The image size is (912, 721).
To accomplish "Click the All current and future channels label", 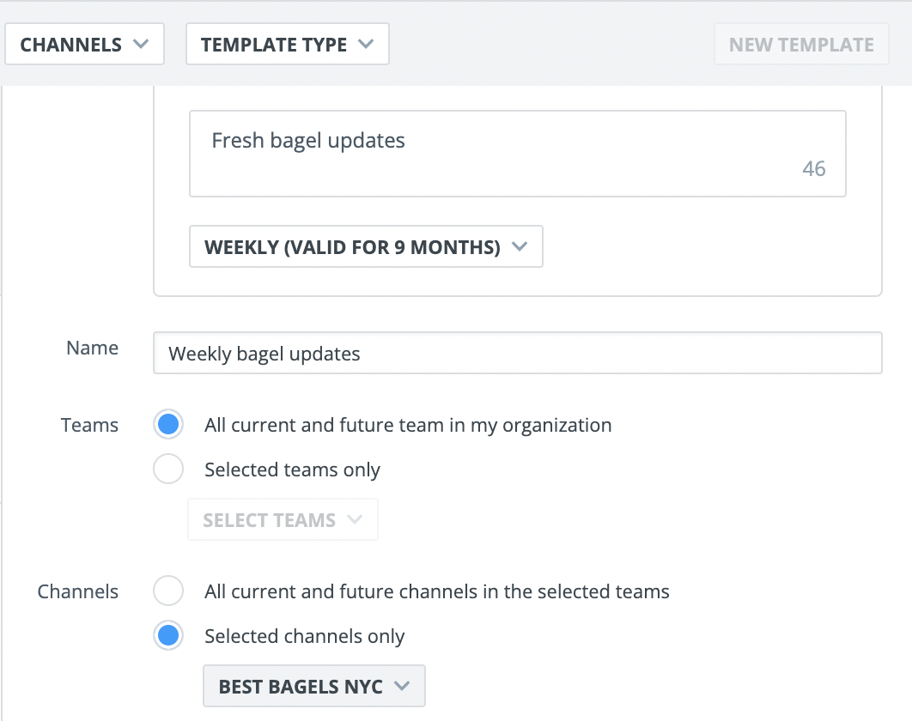I will tap(437, 591).
